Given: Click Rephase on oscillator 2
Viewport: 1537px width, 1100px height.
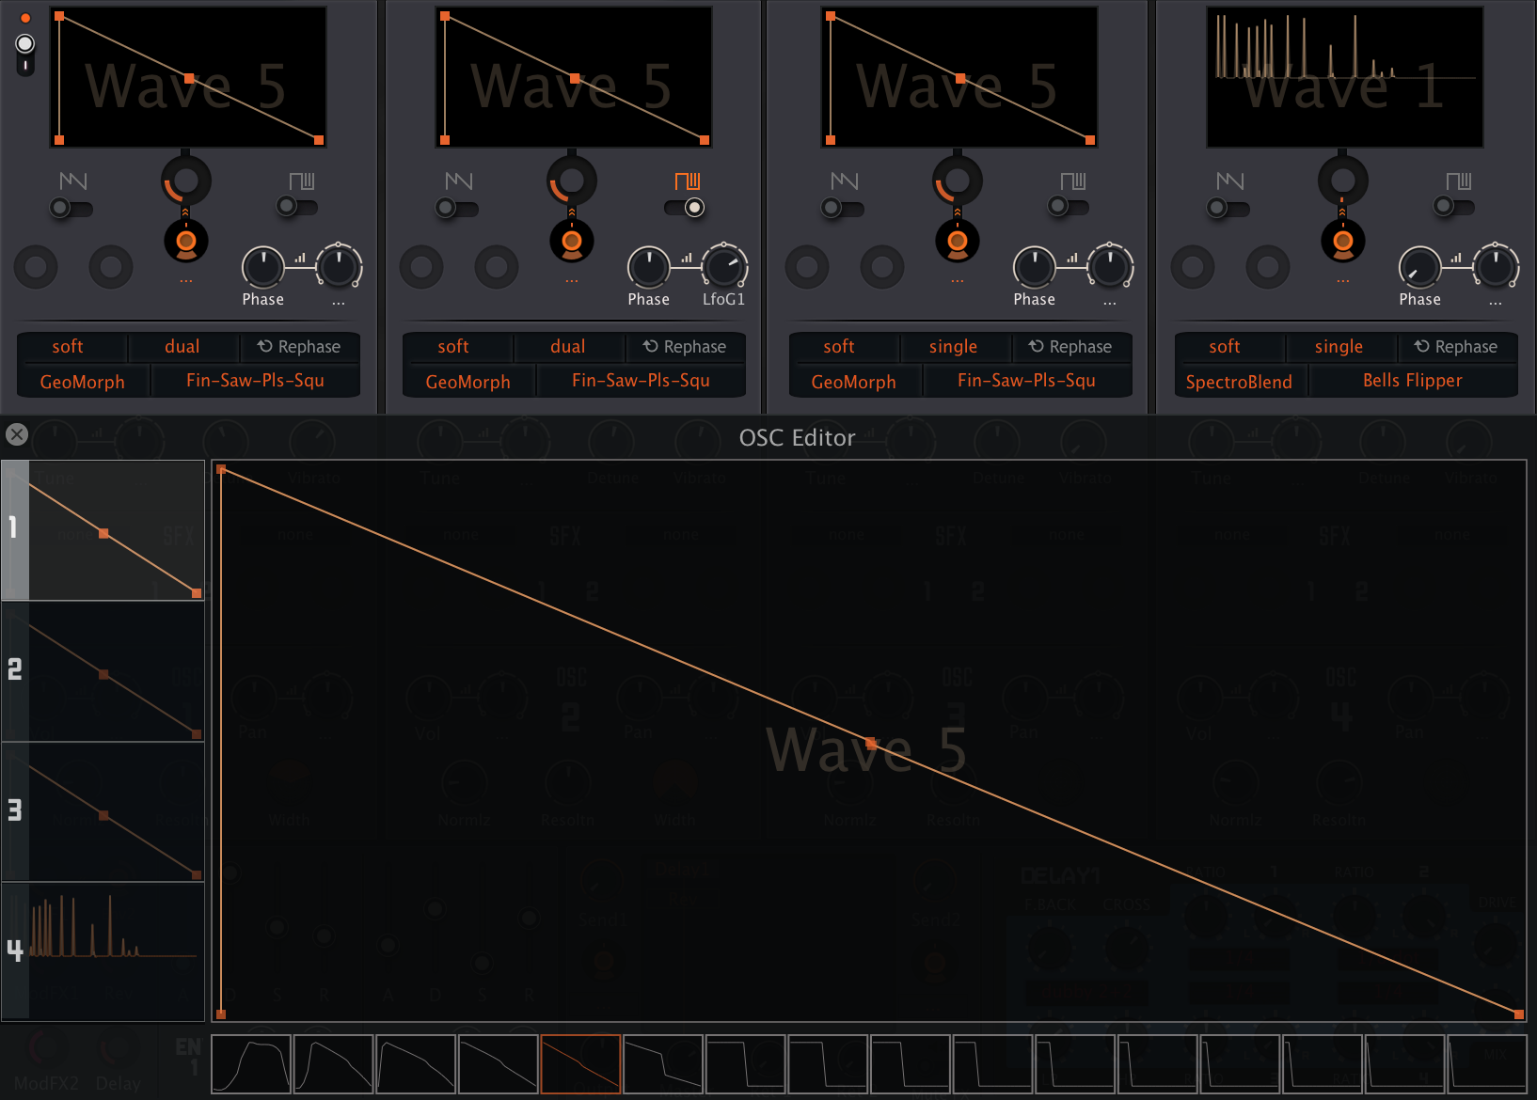Looking at the screenshot, I should (x=685, y=347).
